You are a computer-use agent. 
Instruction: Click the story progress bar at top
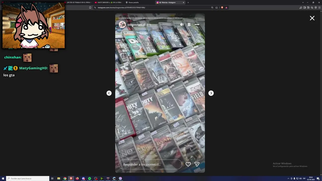(160, 18)
